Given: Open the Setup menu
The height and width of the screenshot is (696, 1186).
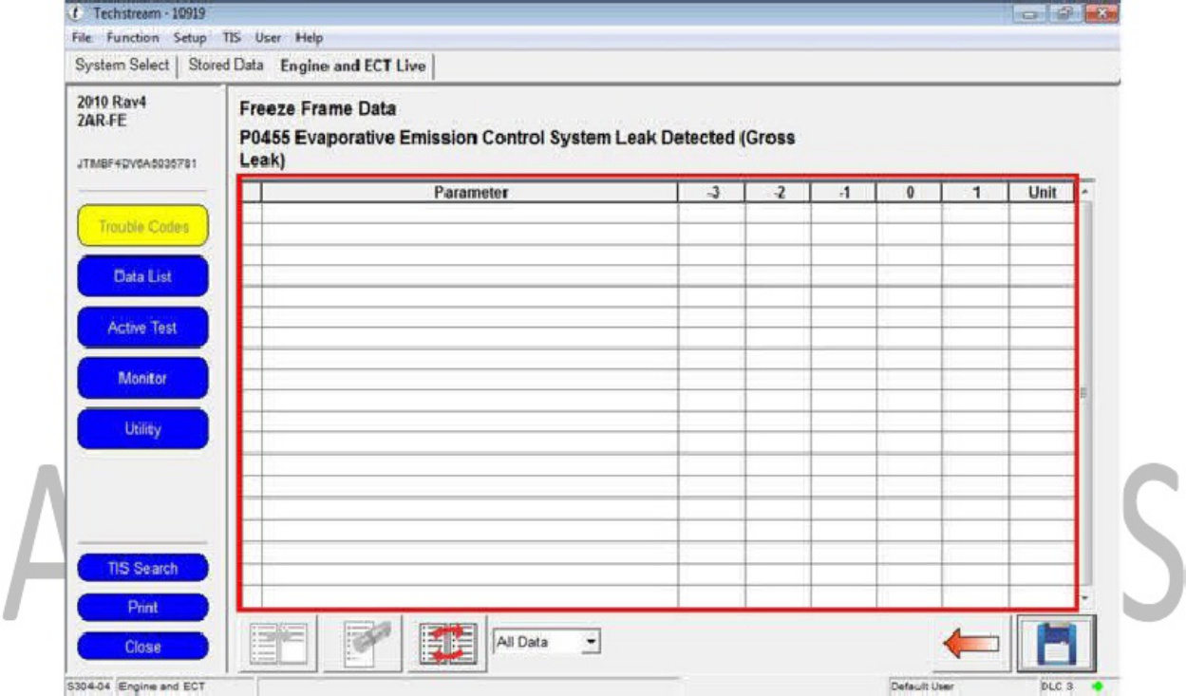Looking at the screenshot, I should coord(190,38).
